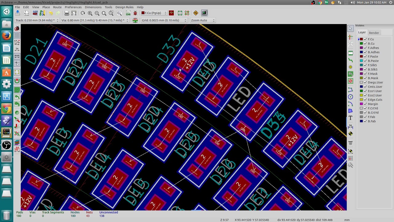The height and width of the screenshot is (222, 394).
Task: Open the Track width dropdown
Action: pos(37,20)
